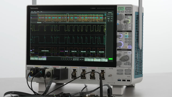Turn multipurpose knob A at top
This screenshot has height=97, width=172.
coord(120,17)
